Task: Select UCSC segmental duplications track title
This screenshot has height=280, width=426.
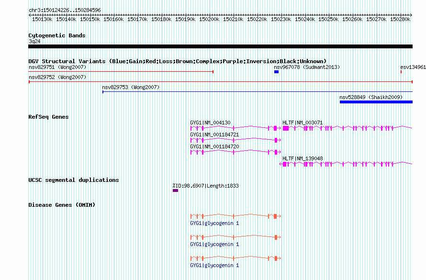Action: pos(74,180)
